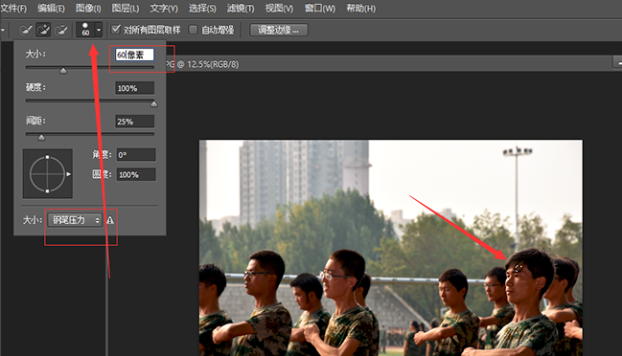Select the Add to Selection brush icon

click(x=43, y=30)
